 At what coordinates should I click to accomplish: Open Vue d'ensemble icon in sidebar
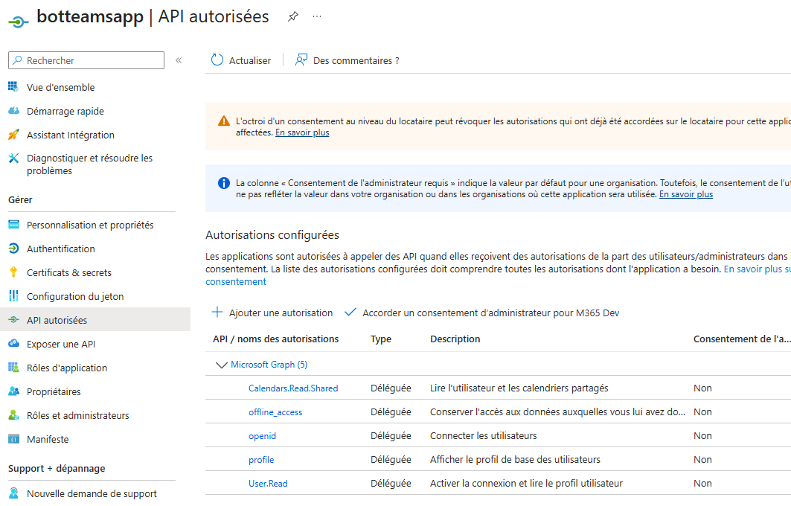(x=13, y=87)
